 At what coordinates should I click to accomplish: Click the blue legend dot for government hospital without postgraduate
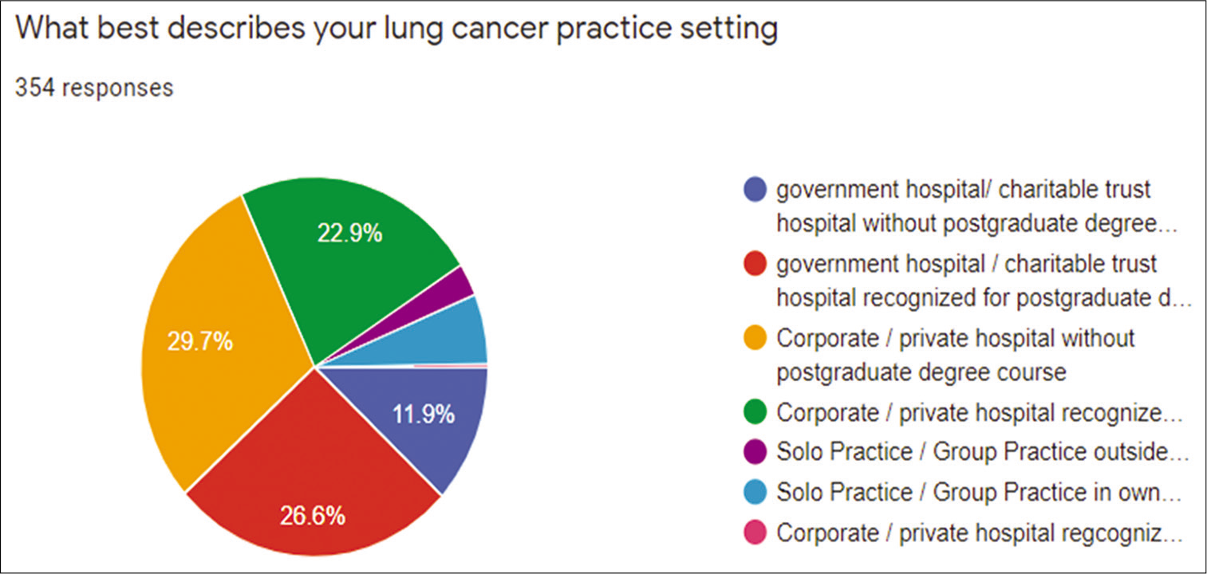click(x=754, y=190)
